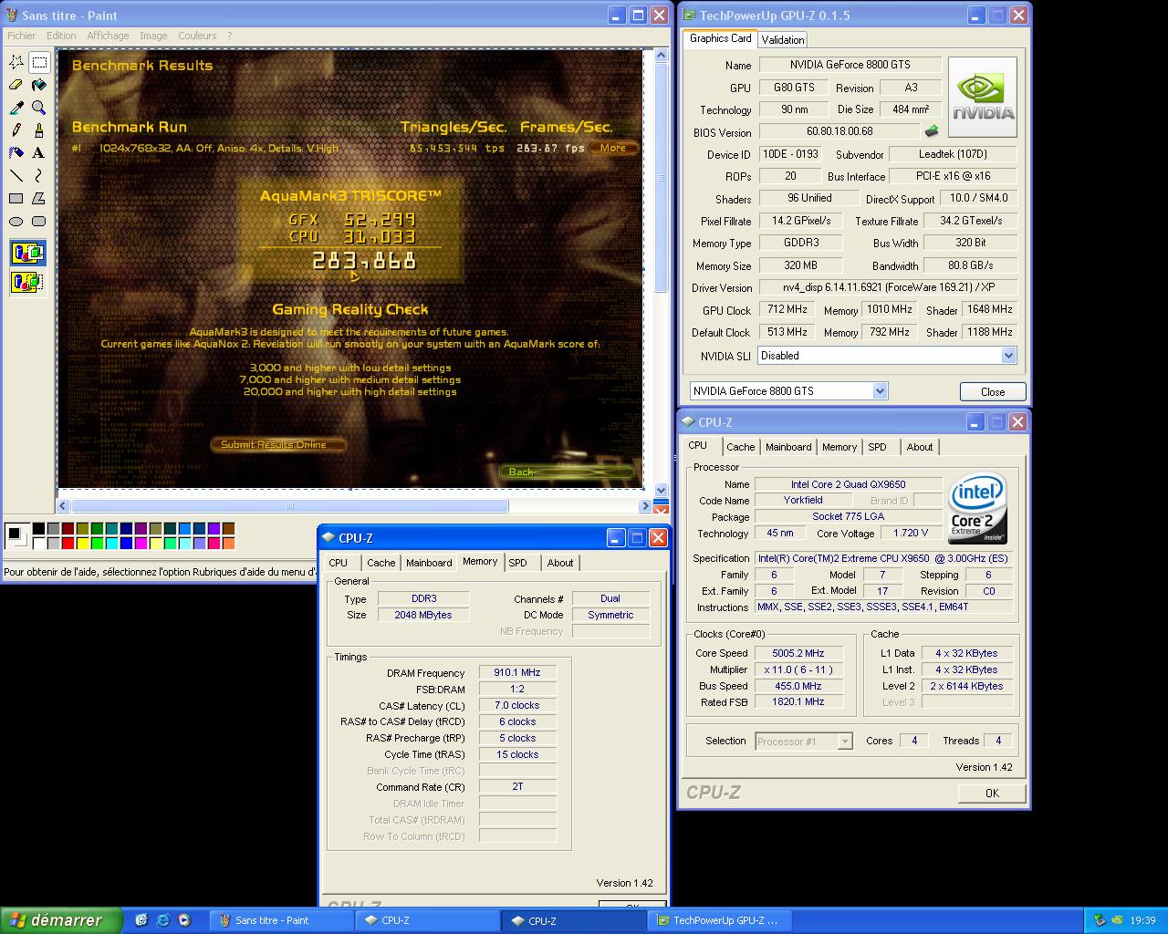Click the down arrow of Paint vertical scrollbar
The height and width of the screenshot is (934, 1168).
[x=662, y=490]
